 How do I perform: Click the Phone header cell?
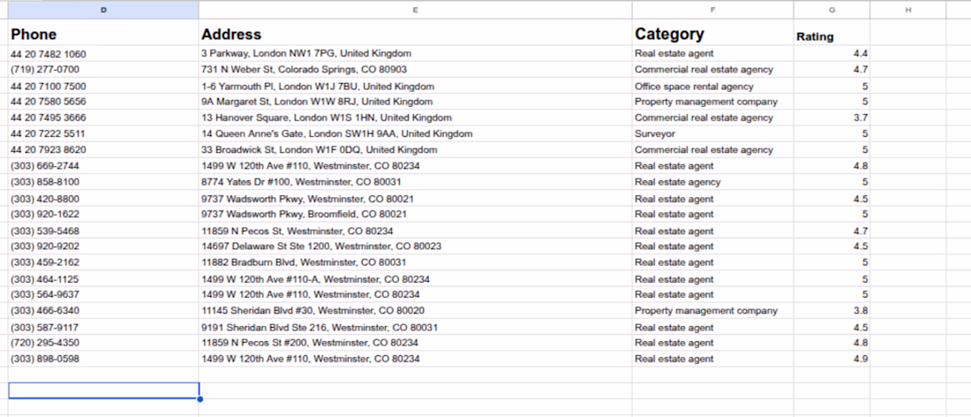pos(103,33)
